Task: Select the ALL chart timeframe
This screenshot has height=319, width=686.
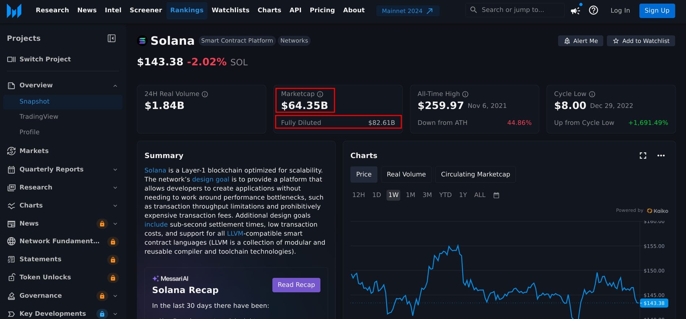Action: pos(480,195)
